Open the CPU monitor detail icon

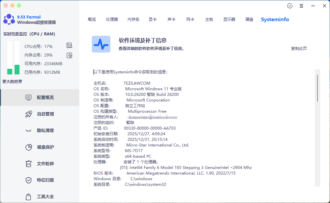pos(69,45)
